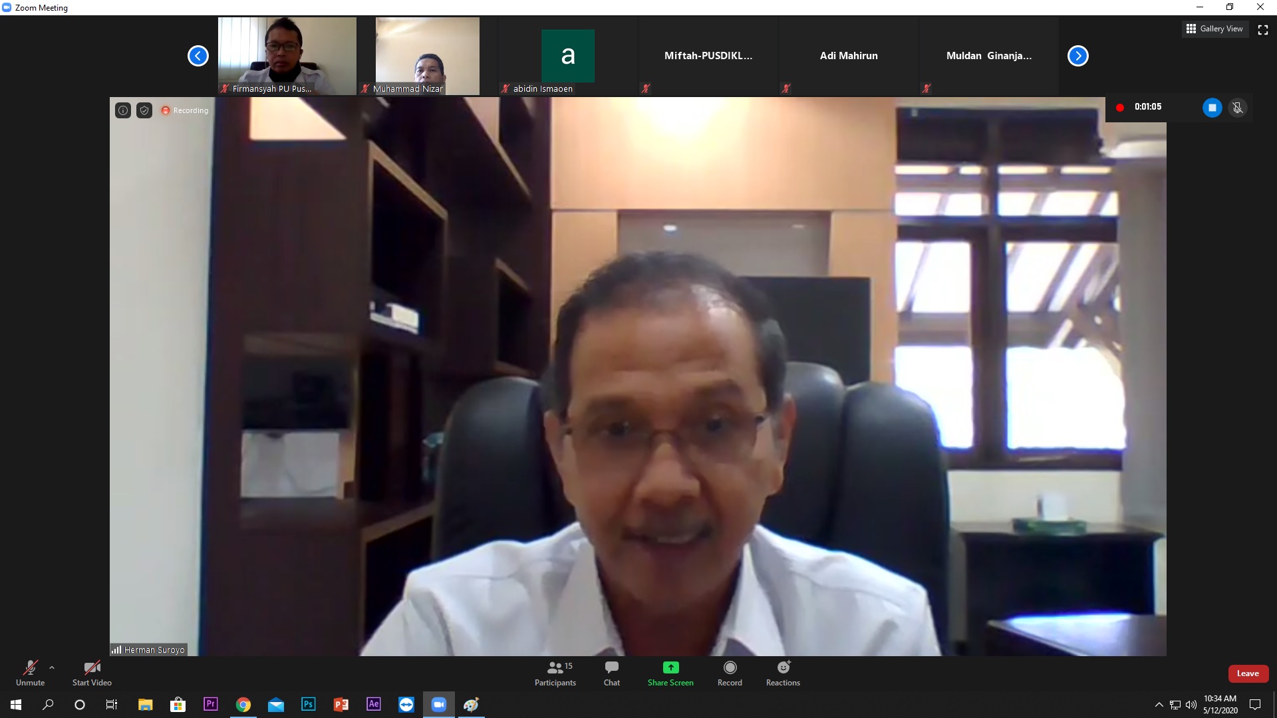
Task: Select Muhammad Nizar video thumbnail
Action: point(427,56)
